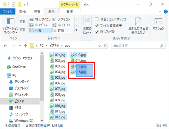The image size is (169, 129).
Task: Open the address bar history dropdown
Action: point(100,46)
